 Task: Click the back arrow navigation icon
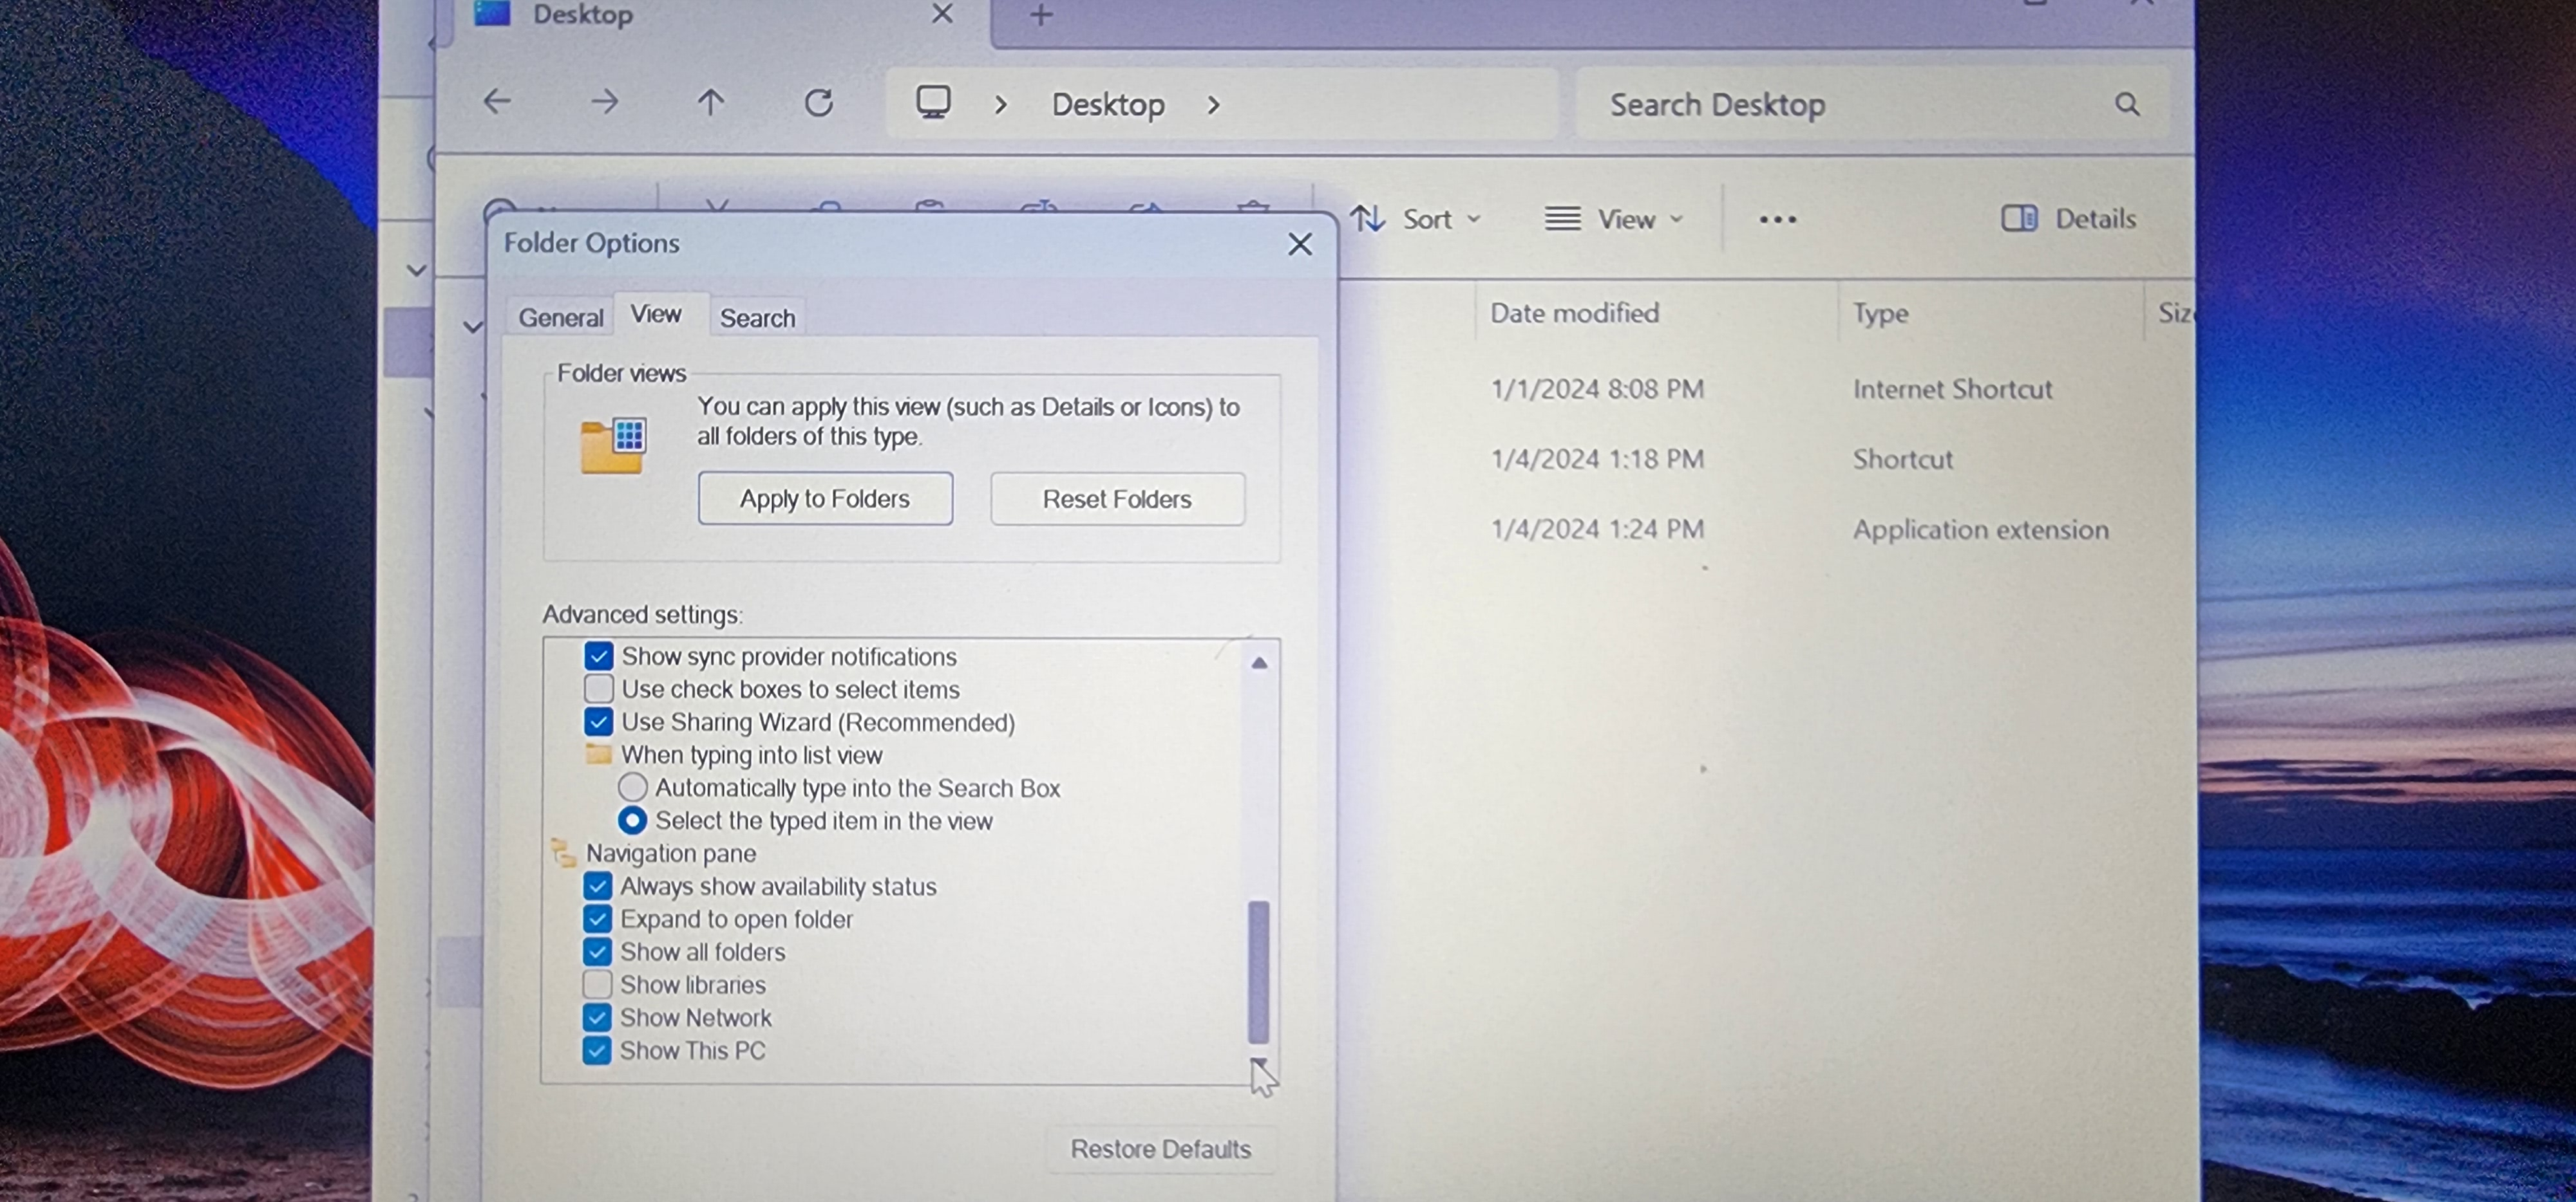497,102
